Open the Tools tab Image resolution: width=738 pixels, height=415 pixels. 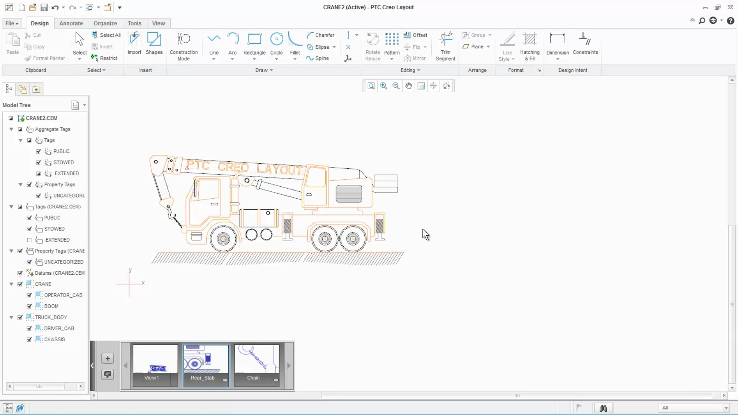[x=135, y=23]
